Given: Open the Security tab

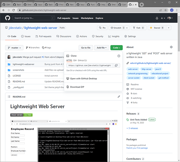Looking at the screenshot, I should coord(98,36).
